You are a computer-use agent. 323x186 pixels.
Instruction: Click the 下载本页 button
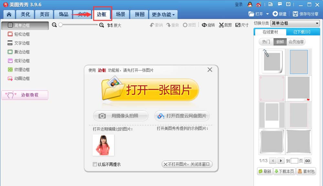[x=285, y=171]
